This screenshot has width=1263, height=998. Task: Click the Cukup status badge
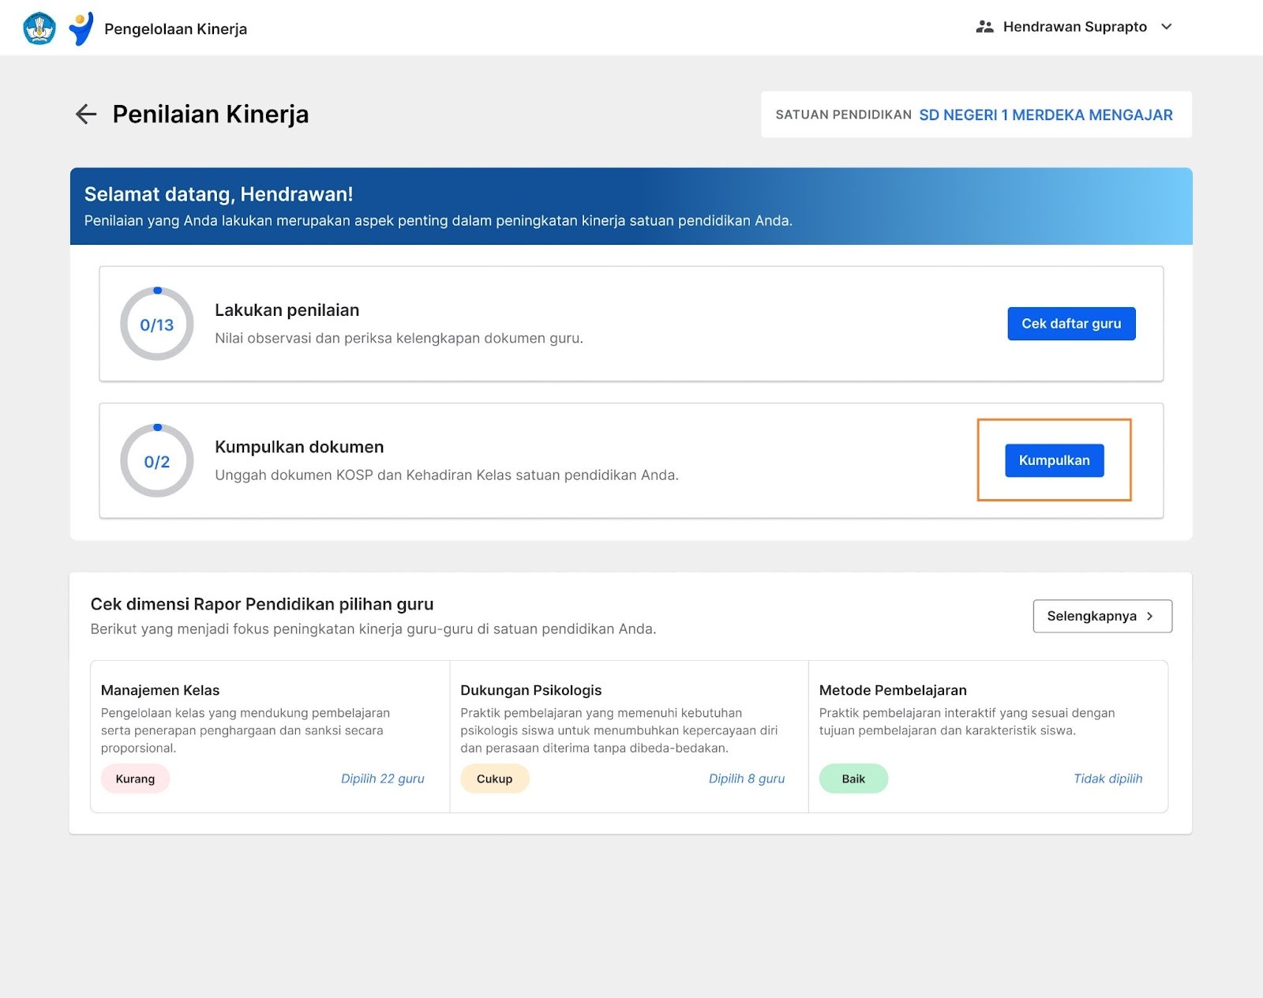pyautogui.click(x=494, y=779)
